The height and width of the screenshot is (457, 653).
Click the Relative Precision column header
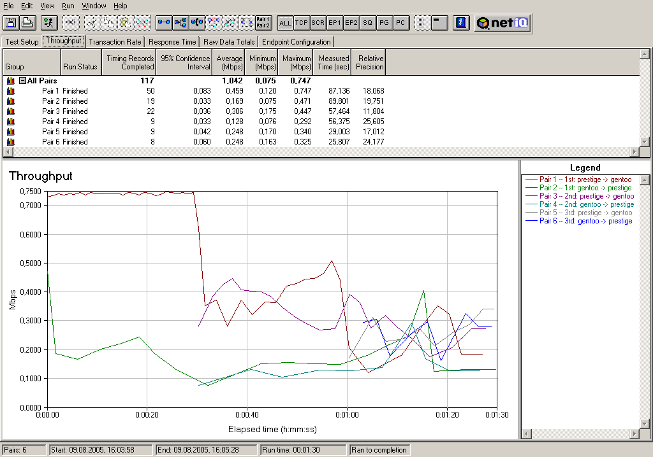369,62
